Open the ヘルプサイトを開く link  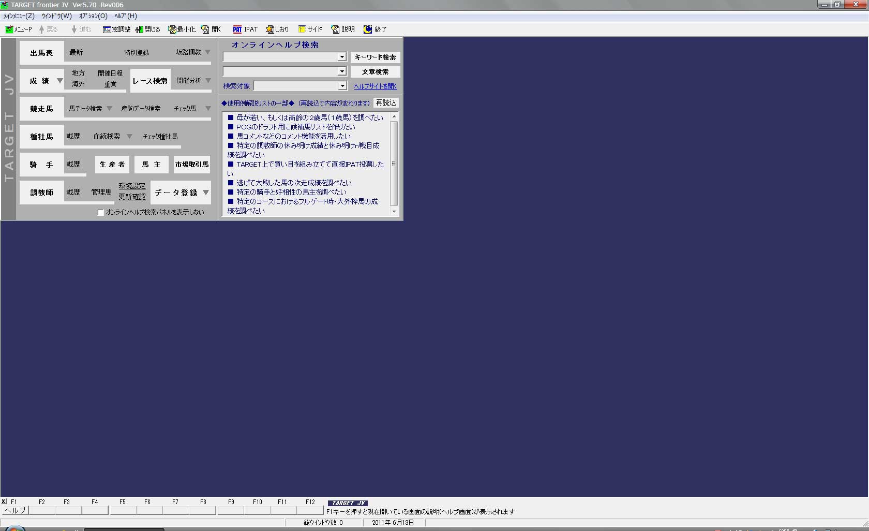[x=375, y=86]
